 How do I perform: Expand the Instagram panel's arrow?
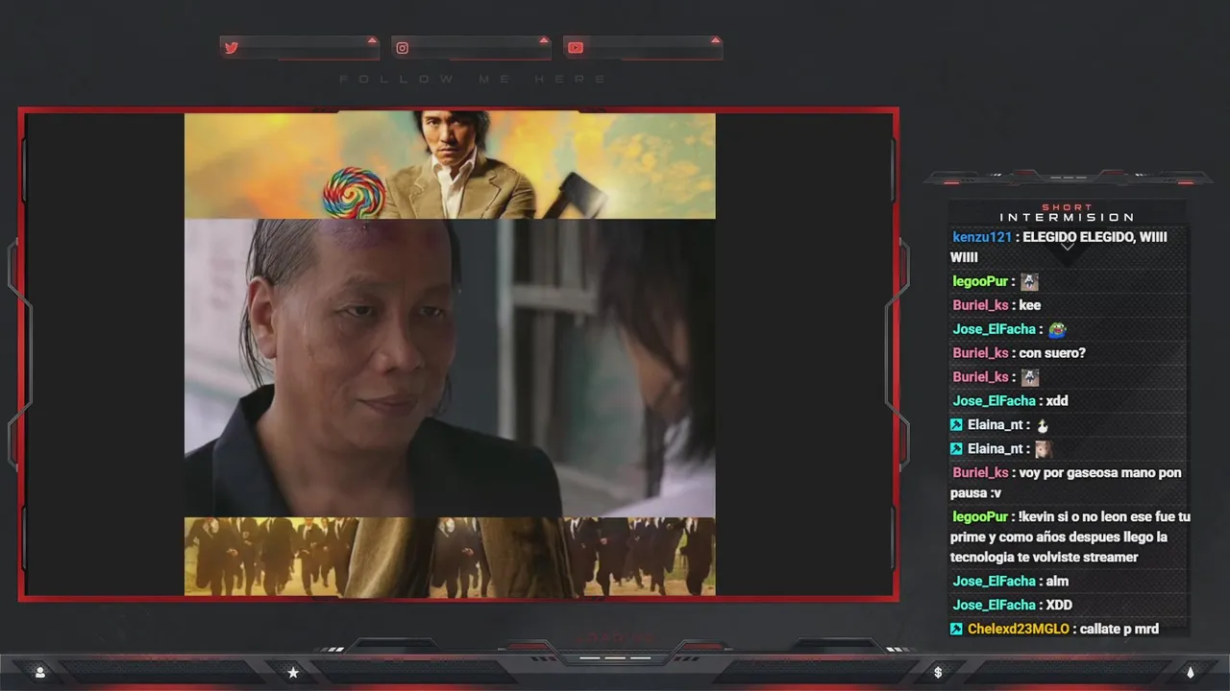click(x=544, y=40)
